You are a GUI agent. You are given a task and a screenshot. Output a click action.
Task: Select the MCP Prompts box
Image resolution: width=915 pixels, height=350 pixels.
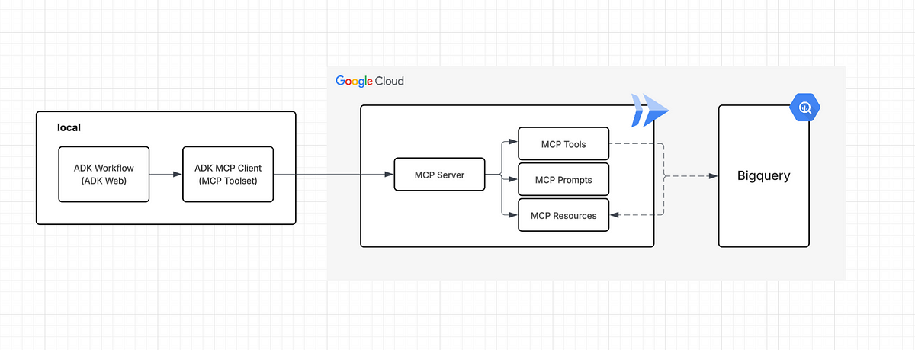coord(563,179)
